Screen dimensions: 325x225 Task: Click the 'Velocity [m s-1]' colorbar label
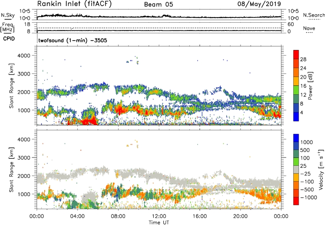point(321,169)
